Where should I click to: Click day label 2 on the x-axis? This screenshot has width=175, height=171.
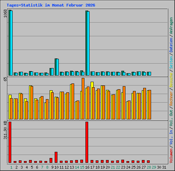(16, 167)
